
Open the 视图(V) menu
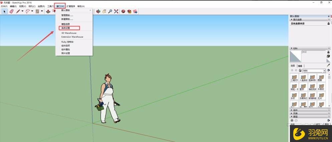point(22,6)
